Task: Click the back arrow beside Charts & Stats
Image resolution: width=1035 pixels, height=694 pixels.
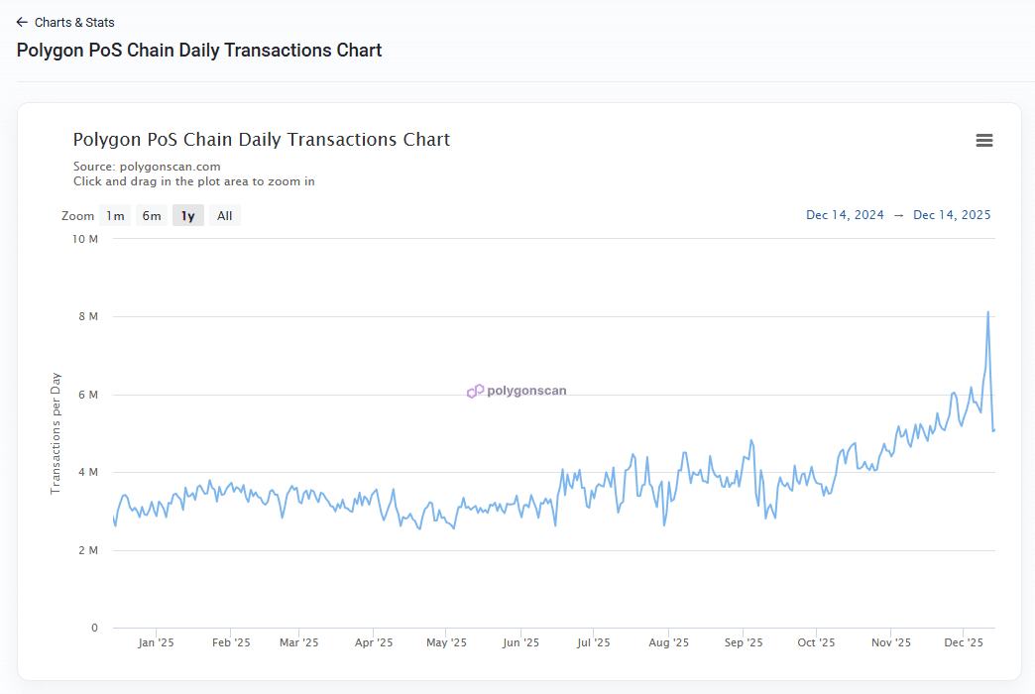Action: 22,22
